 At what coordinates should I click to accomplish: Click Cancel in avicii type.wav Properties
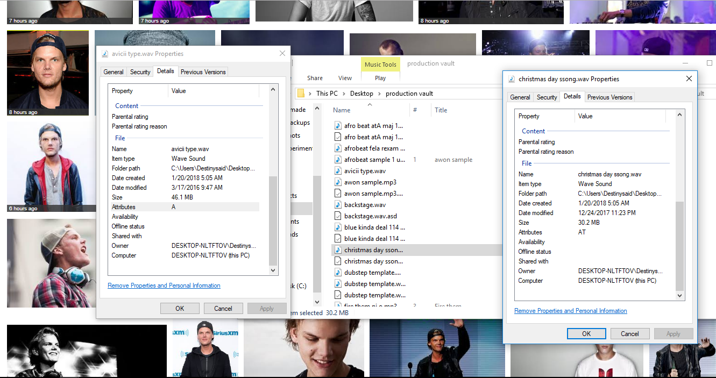pos(223,308)
